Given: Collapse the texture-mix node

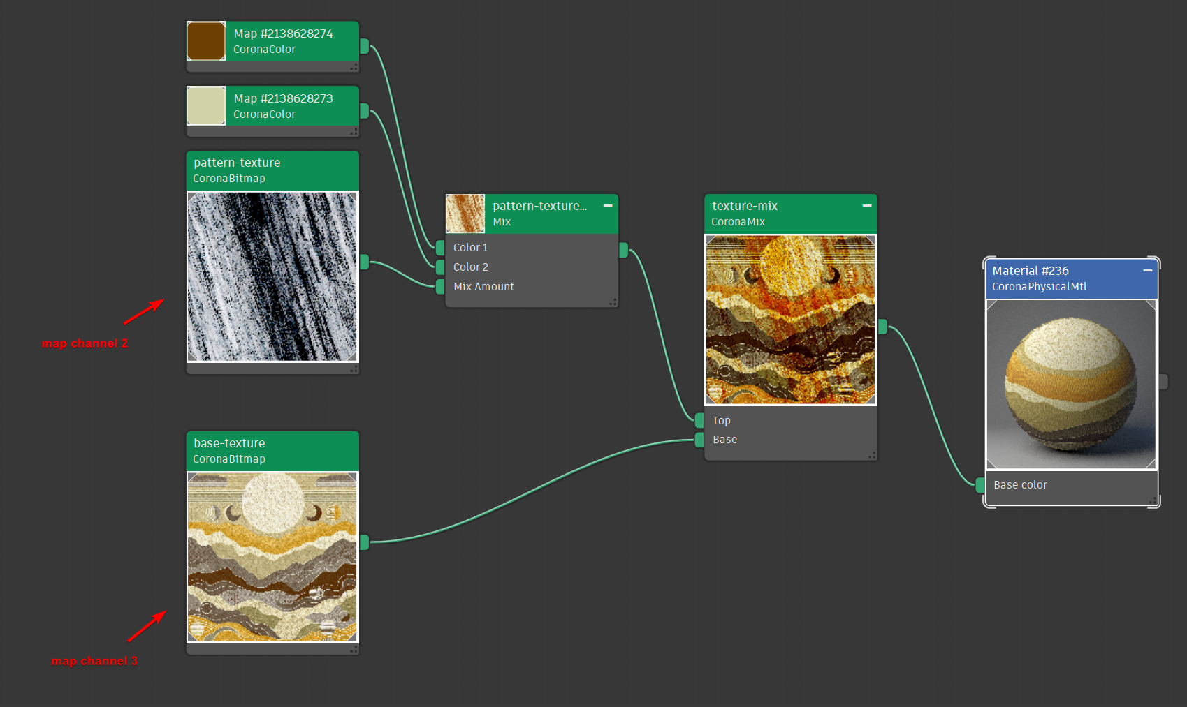Looking at the screenshot, I should click(866, 205).
